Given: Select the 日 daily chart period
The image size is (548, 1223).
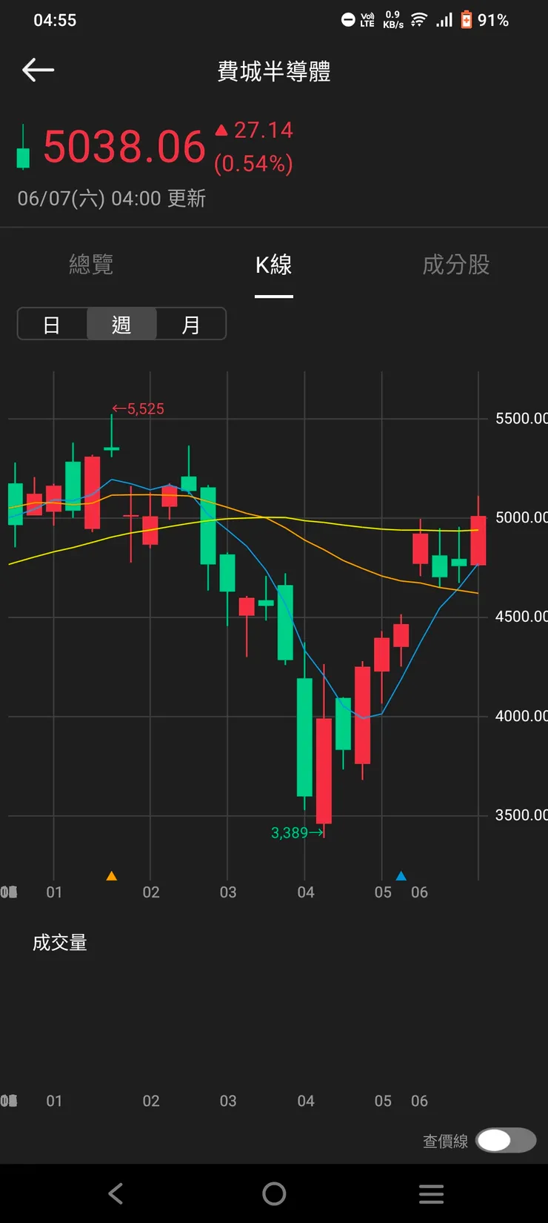Looking at the screenshot, I should coord(52,325).
